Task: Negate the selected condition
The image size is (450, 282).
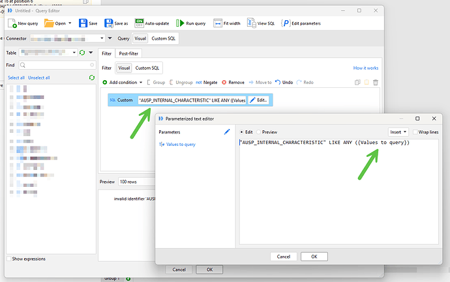Action: point(207,82)
